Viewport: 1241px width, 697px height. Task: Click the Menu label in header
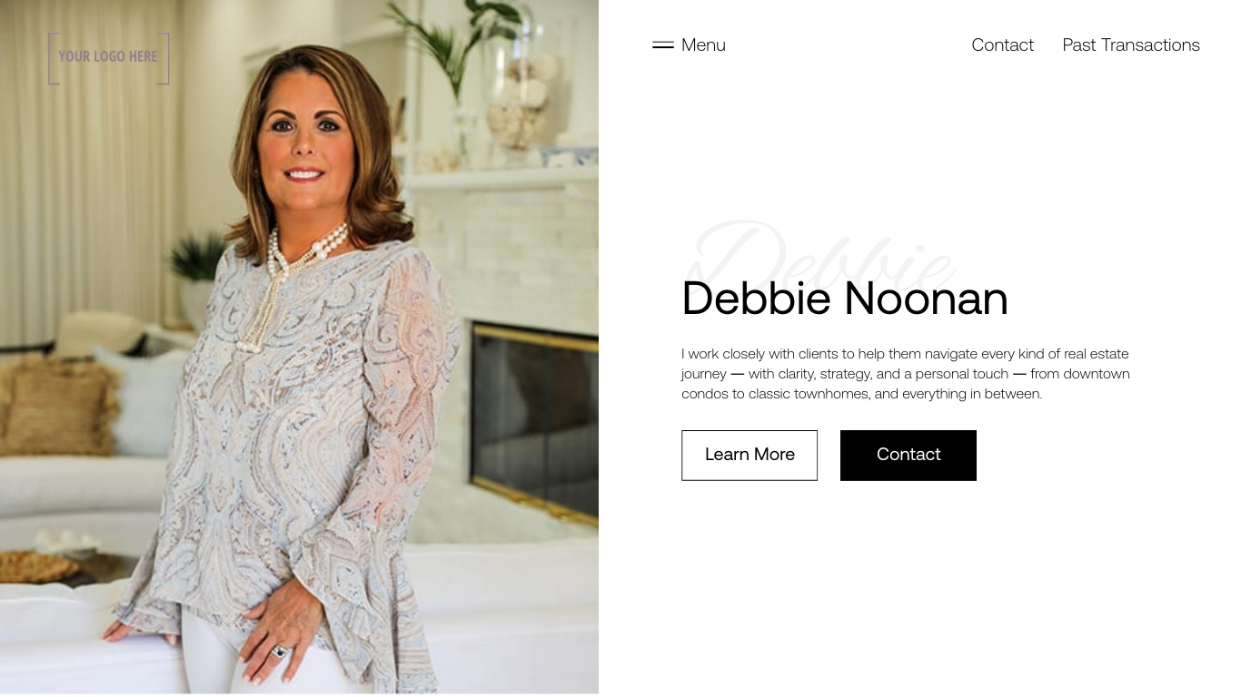(703, 44)
